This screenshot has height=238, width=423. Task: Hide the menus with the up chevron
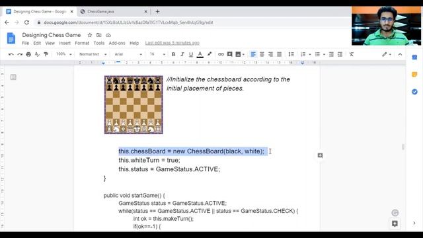[x=400, y=54]
